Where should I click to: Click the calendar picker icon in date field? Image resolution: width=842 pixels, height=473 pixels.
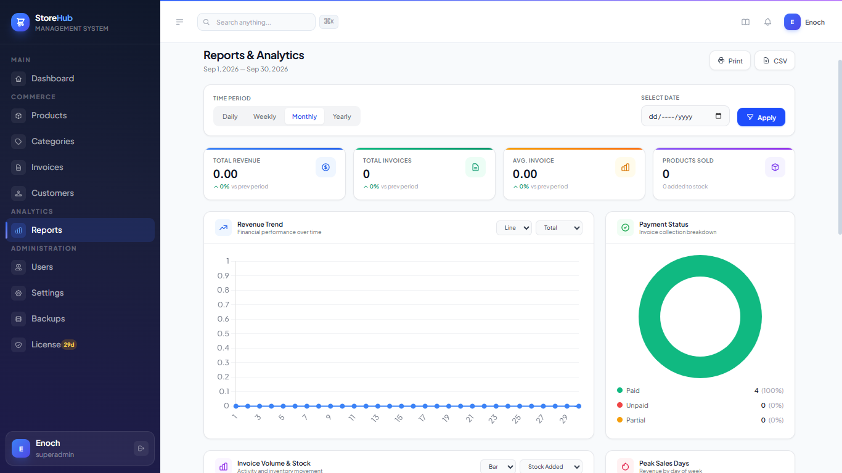tap(718, 116)
